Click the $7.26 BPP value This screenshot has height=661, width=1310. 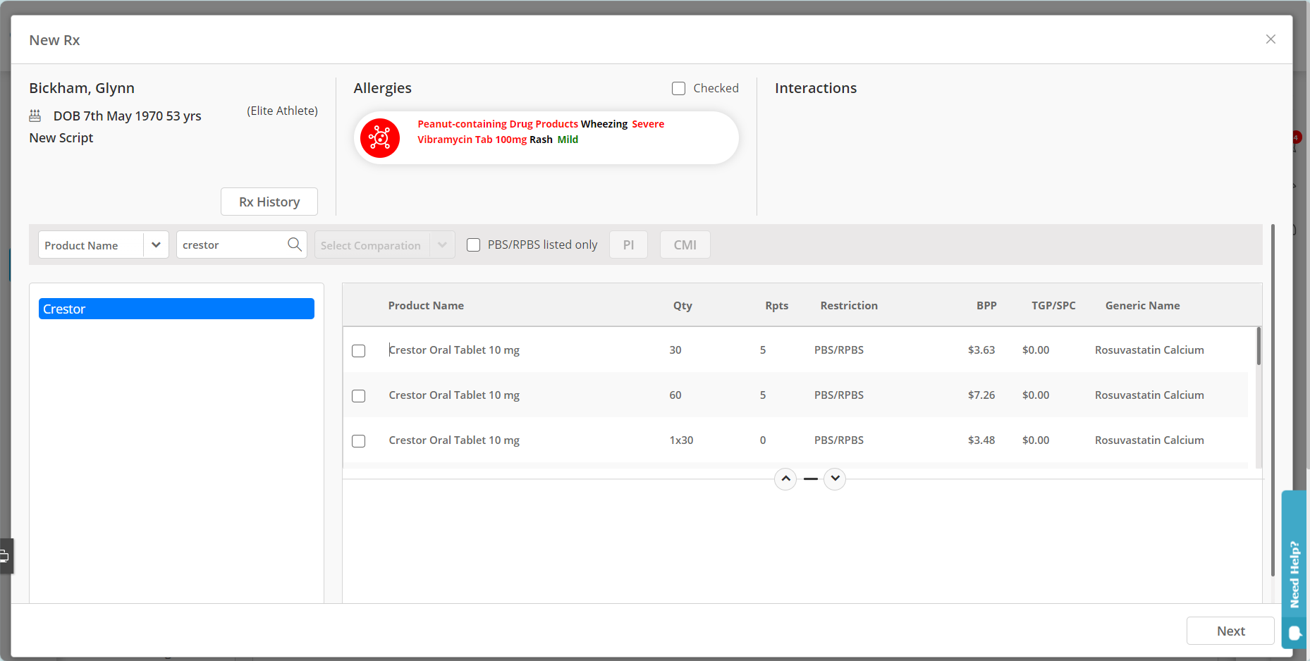click(x=981, y=395)
